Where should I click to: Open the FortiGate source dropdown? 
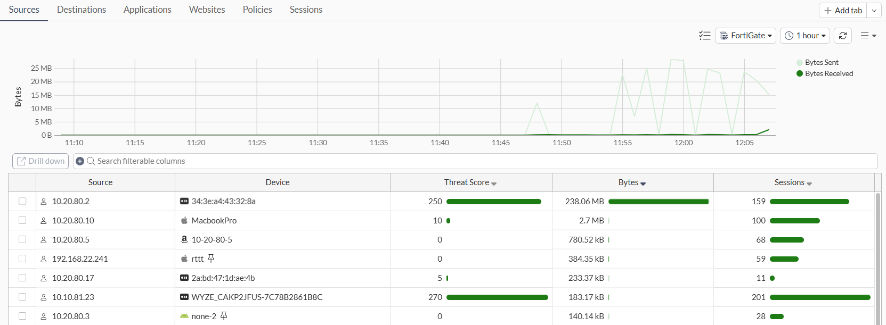[745, 36]
